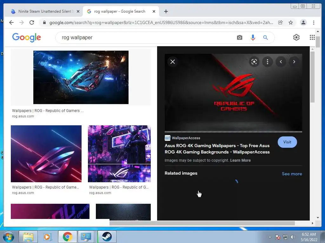
Task: Click the volume speaker tray icon
Action: (293, 237)
